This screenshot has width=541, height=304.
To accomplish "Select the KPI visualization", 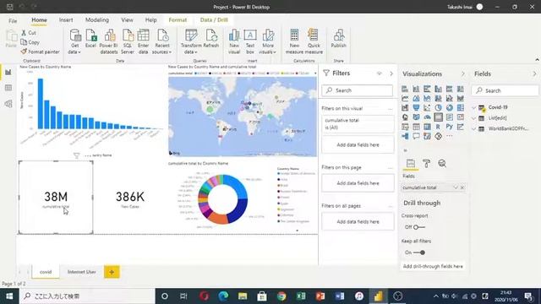I will click(x=460, y=117).
